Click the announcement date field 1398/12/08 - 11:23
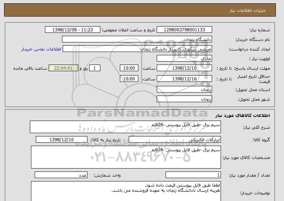Viewport: 284px width, 201px height. pyautogui.click(x=72, y=30)
